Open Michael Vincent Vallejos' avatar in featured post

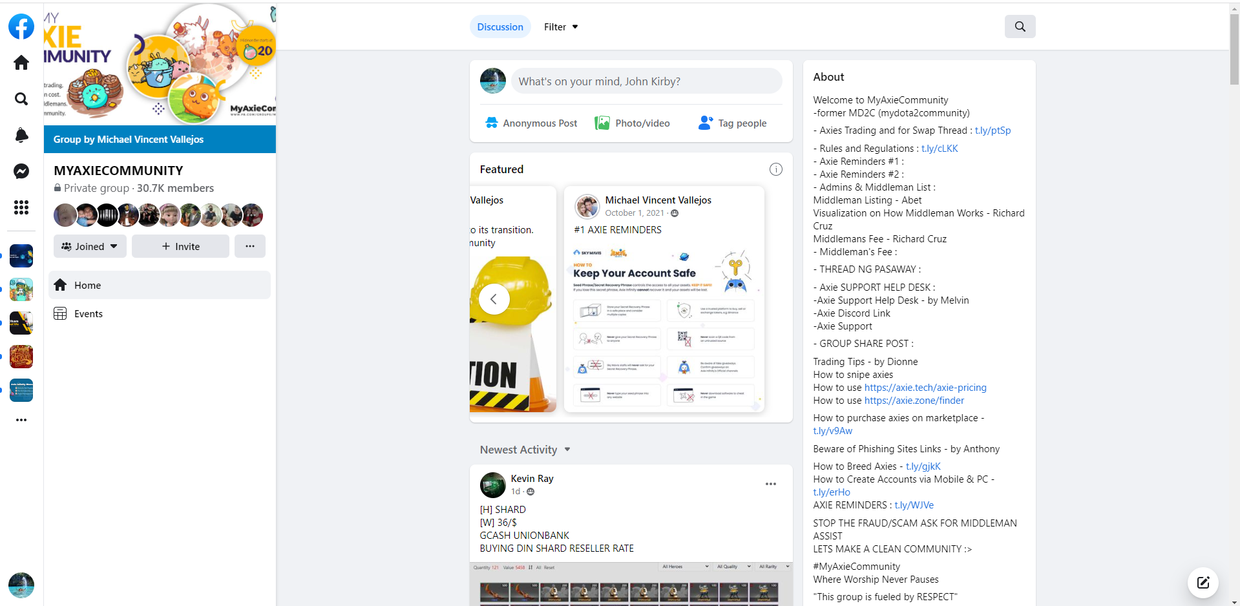coord(587,207)
